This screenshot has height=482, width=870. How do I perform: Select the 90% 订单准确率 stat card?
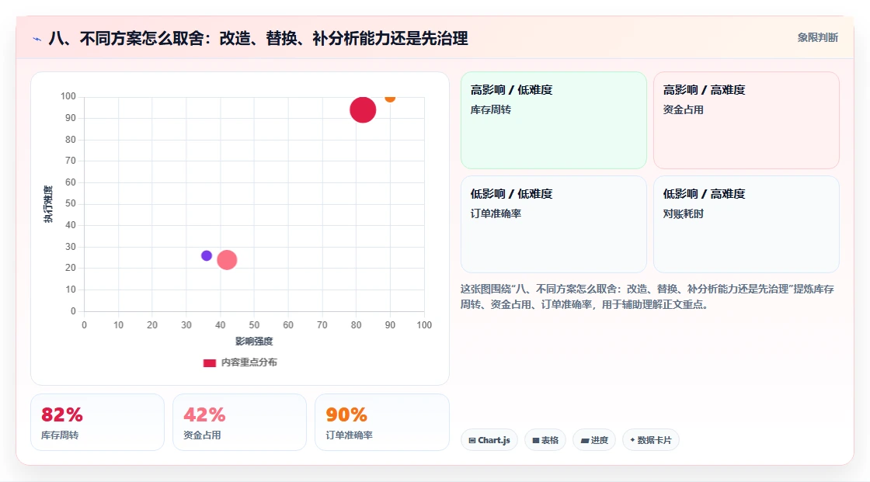(x=381, y=422)
